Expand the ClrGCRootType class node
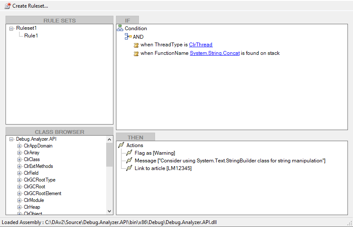This screenshot has height=227, width=353. pos(19,180)
